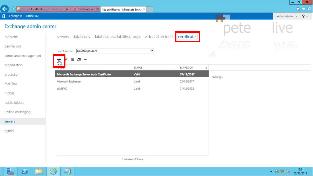Switch to the Office 365 link
The image size is (313, 176).
pos(32,16)
